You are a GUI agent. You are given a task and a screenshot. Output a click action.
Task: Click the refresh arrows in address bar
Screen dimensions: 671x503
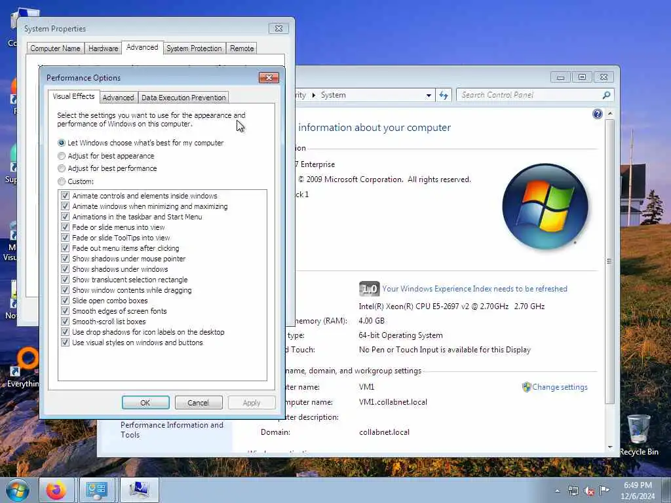click(444, 96)
